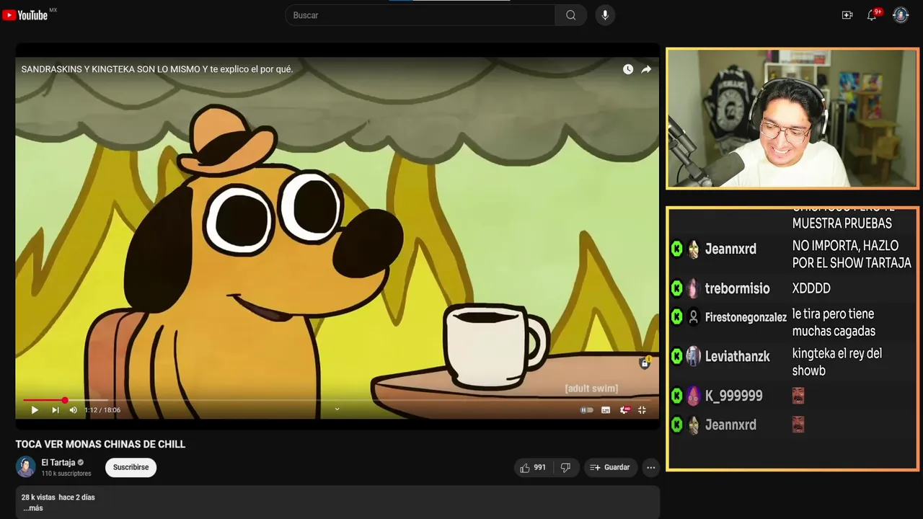This screenshot has width=923, height=519.
Task: Click the treborrmisio chat username
Action: tap(737, 288)
